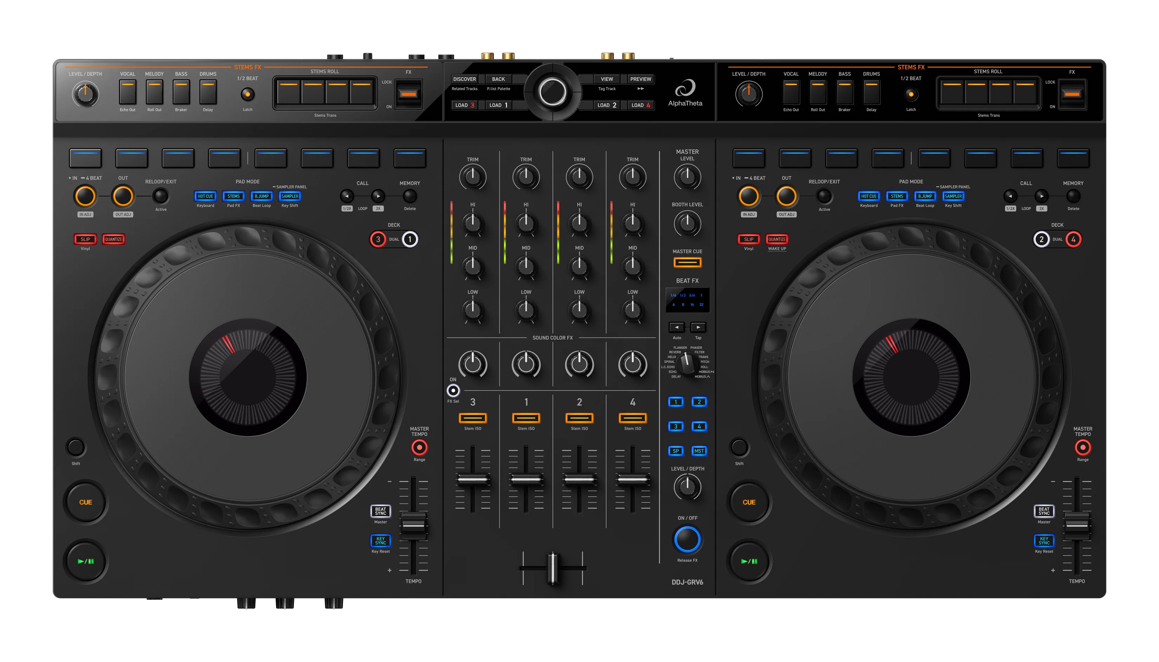Select HOT CUE pad mode on right deck

(869, 196)
